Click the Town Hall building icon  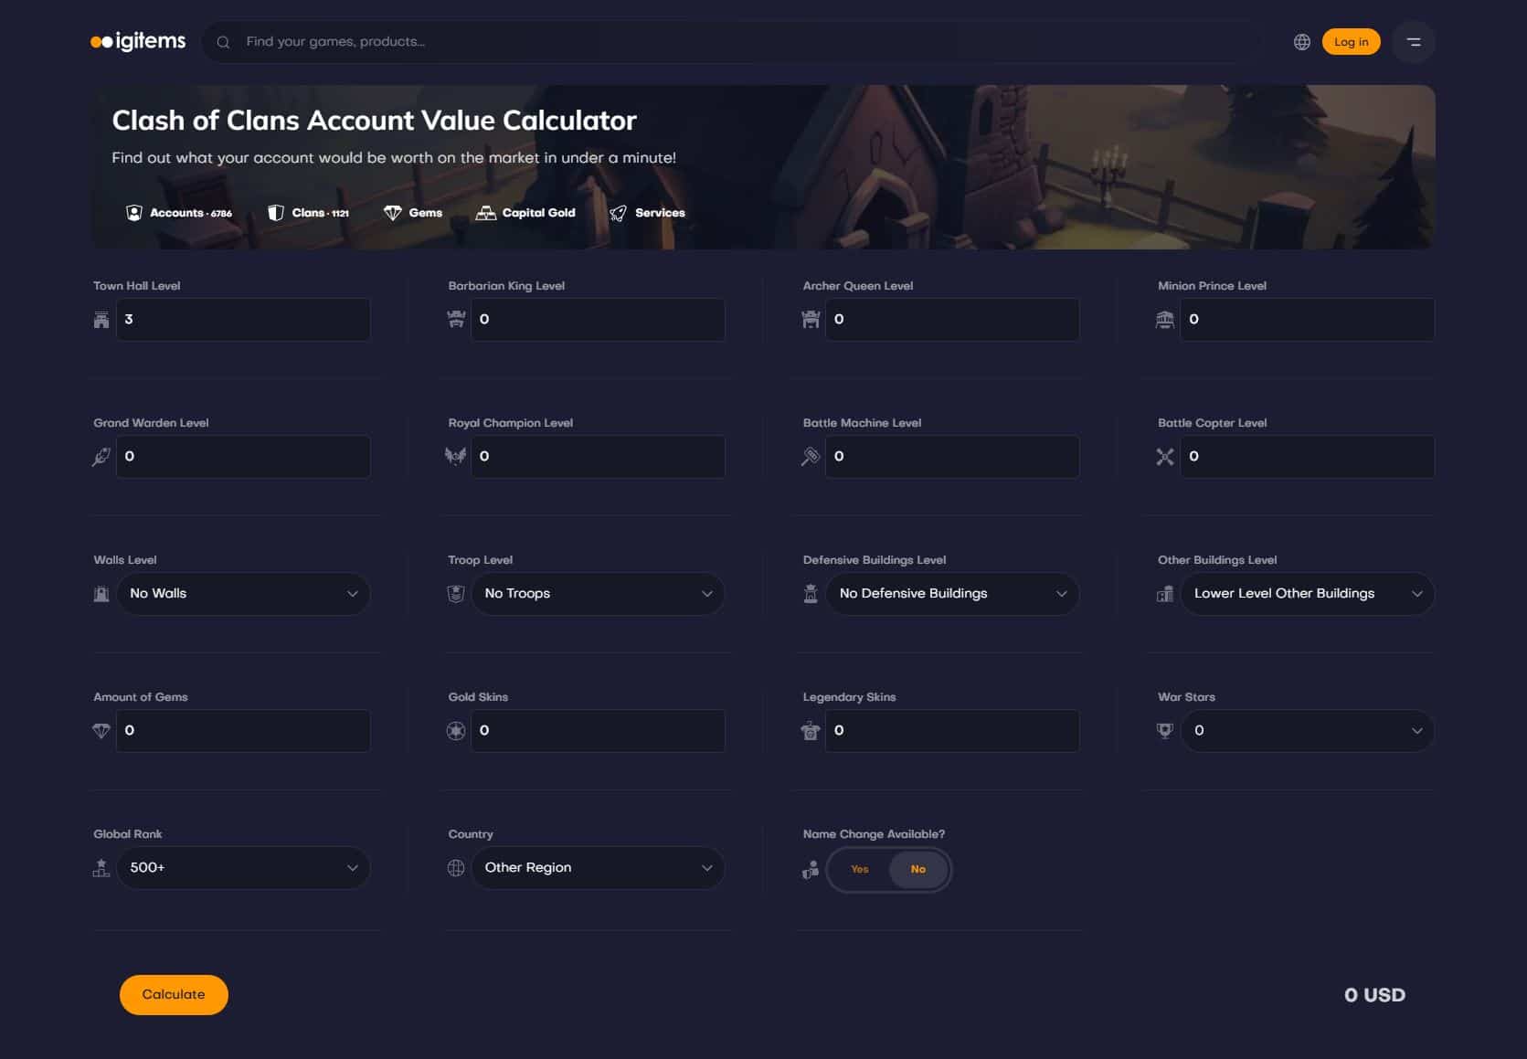click(101, 320)
